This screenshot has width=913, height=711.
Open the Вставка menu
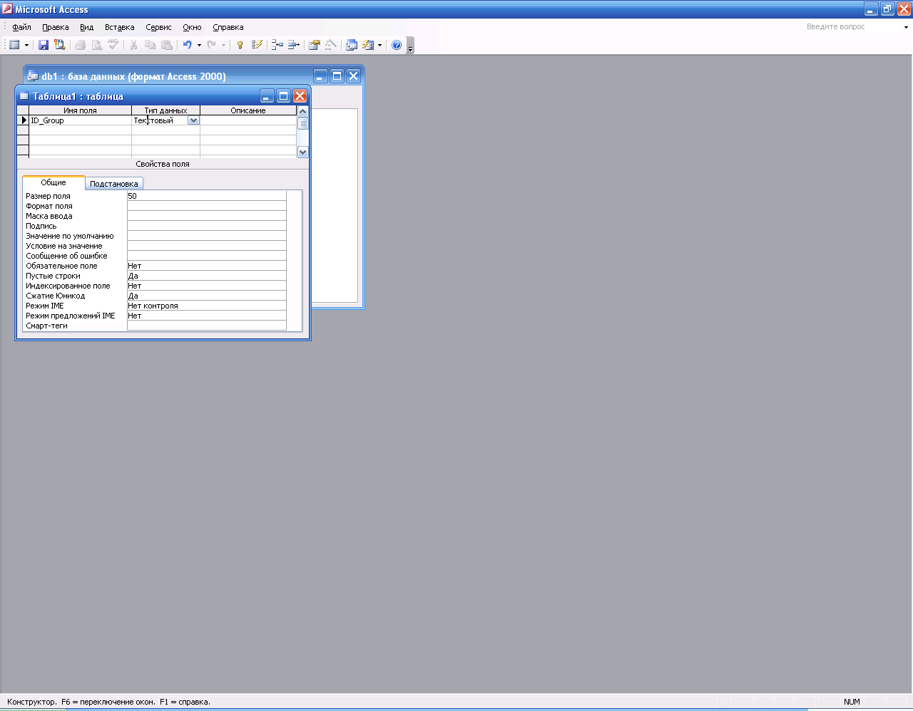tap(119, 27)
